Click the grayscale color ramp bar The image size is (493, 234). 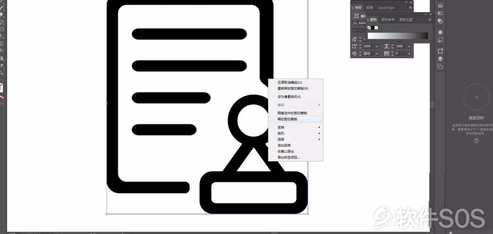397,36
